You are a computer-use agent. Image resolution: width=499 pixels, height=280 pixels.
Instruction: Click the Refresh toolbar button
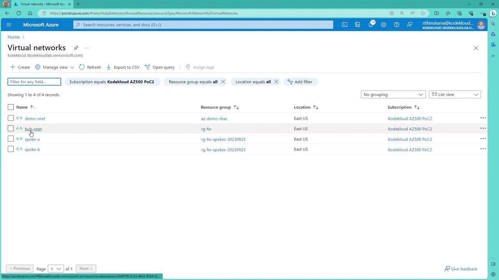pos(90,67)
